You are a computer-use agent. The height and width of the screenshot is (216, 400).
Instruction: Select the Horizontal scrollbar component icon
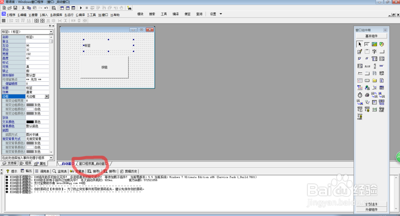pyautogui.click(x=367, y=66)
